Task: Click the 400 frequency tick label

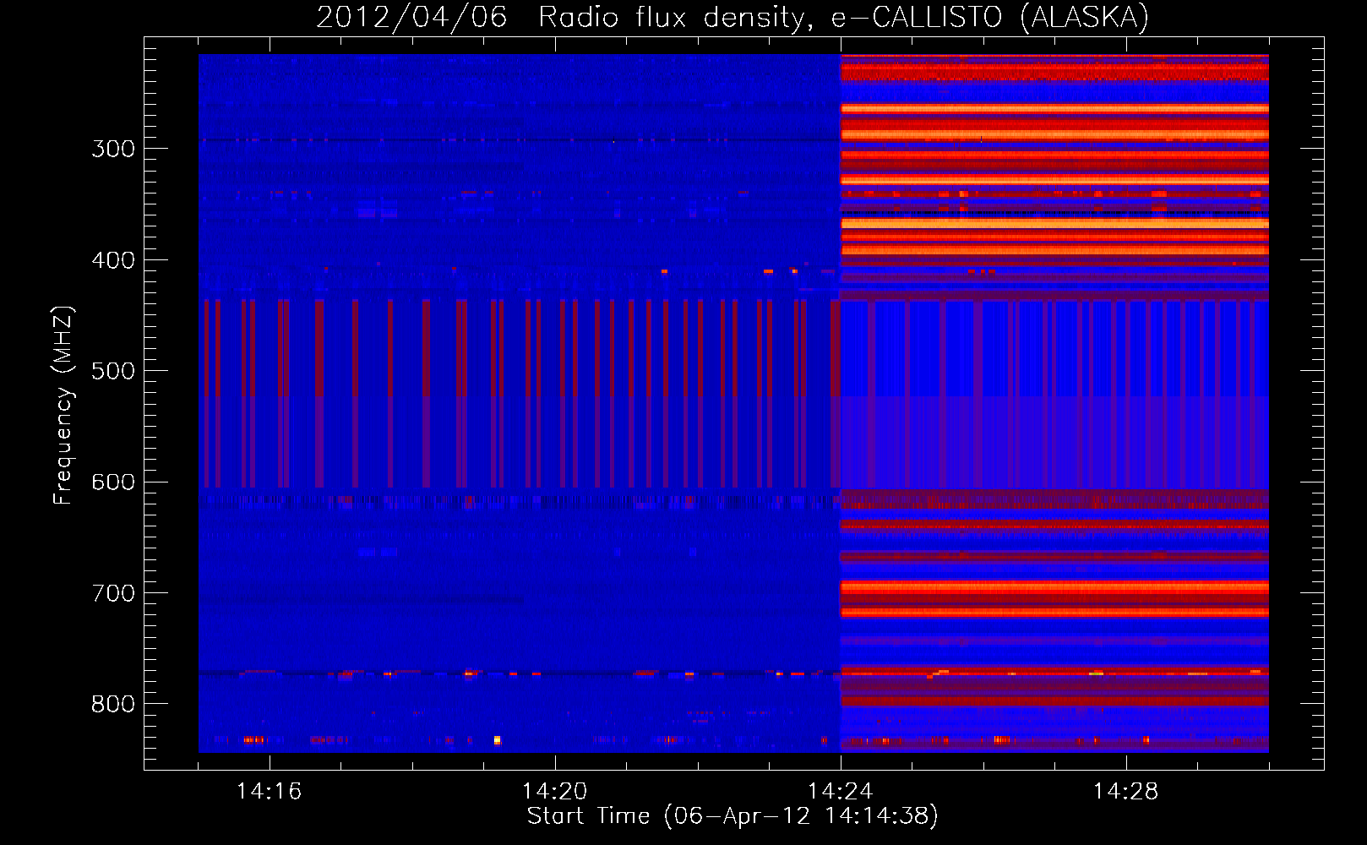Action: (113, 260)
